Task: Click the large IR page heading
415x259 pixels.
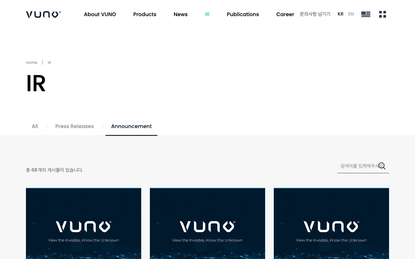Action: coord(36,83)
